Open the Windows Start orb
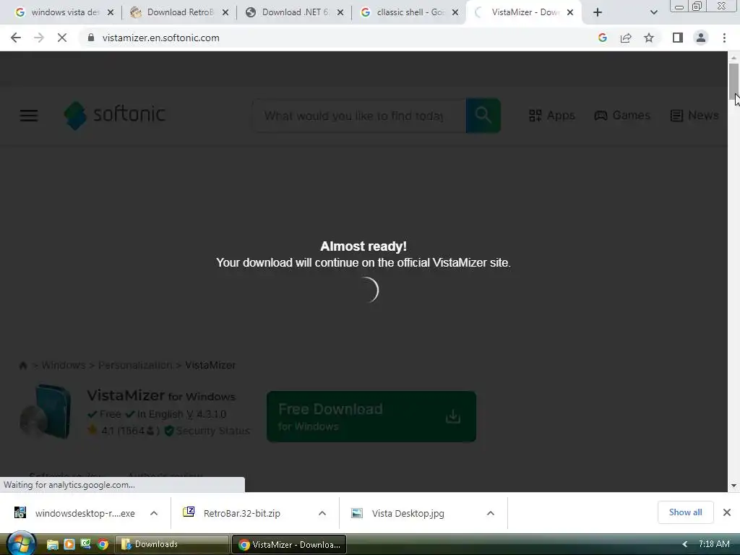The image size is (740, 555). point(21,543)
